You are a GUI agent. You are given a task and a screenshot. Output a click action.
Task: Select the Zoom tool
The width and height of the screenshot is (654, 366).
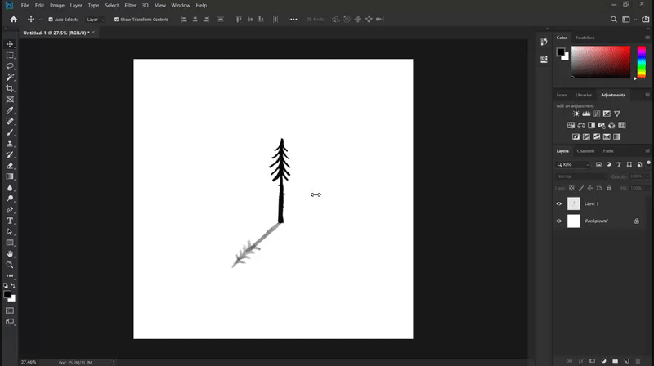click(10, 265)
